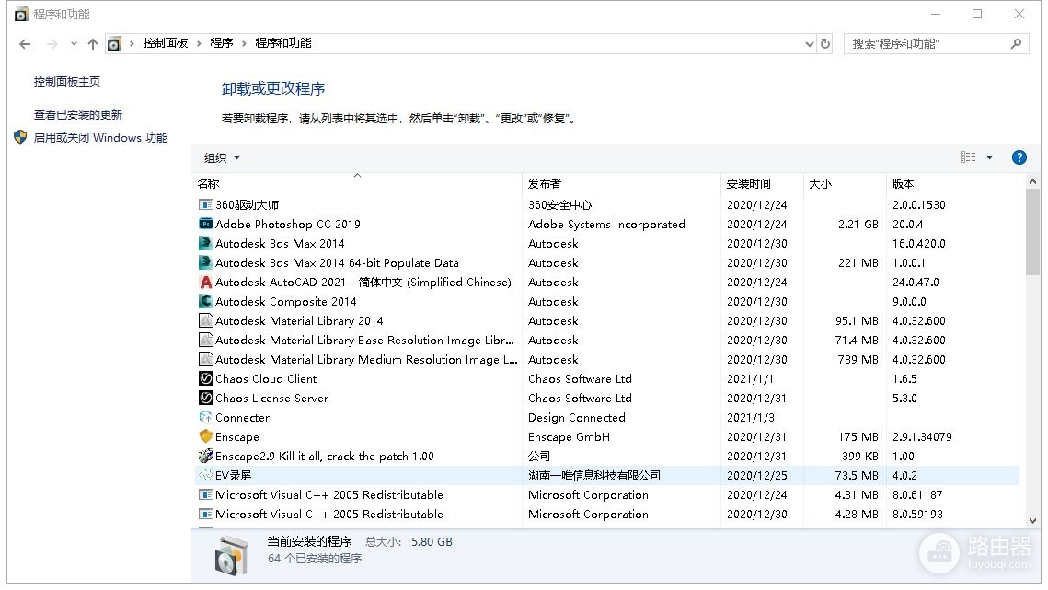Click 程序和功能 in breadcrumb

pos(282,43)
